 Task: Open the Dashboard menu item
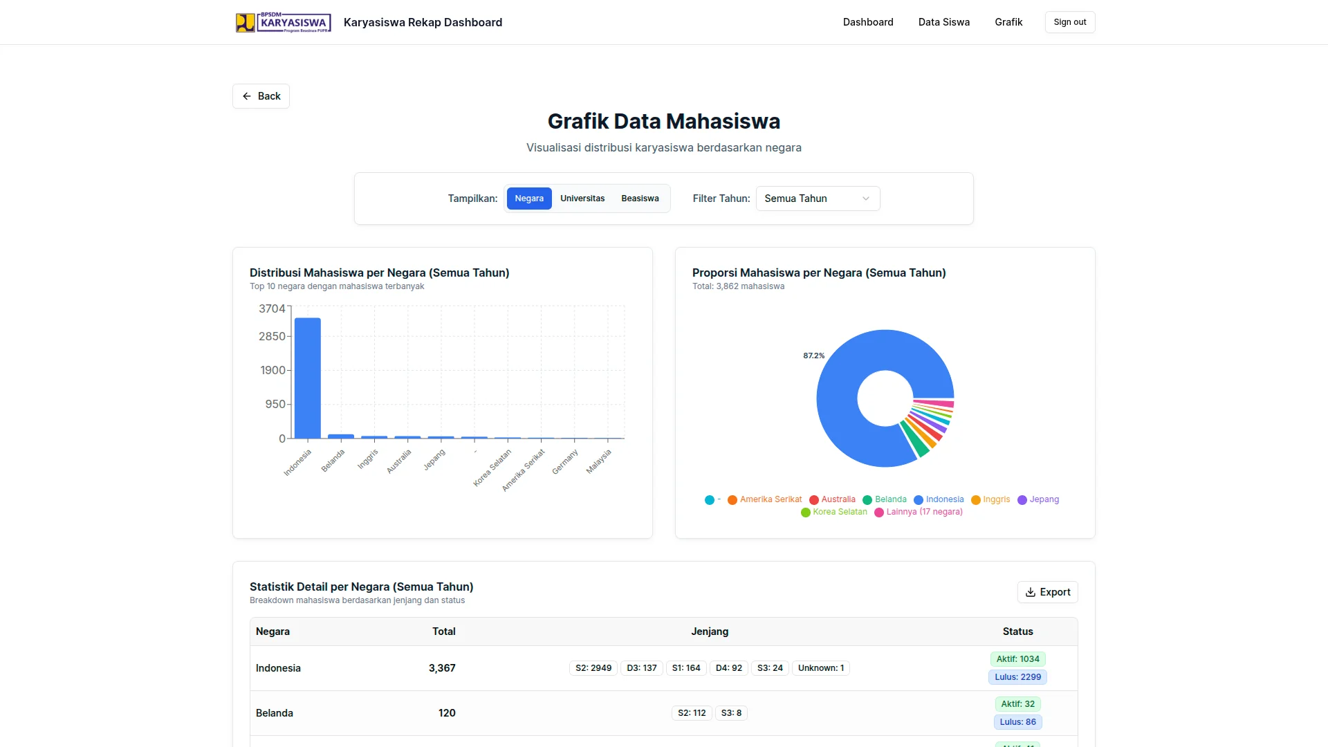(868, 22)
